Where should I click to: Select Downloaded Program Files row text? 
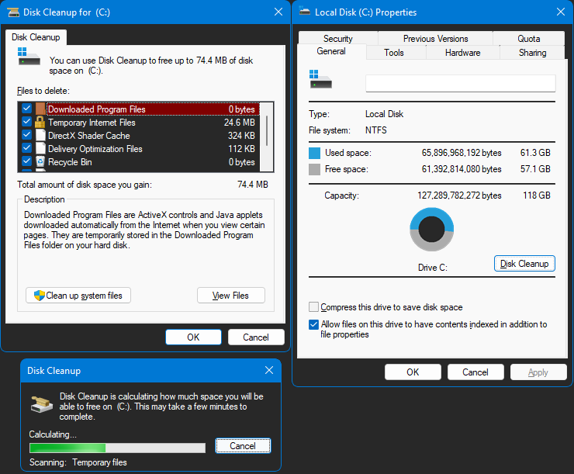pos(97,109)
